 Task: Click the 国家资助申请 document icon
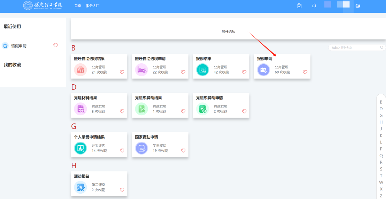[141, 147]
